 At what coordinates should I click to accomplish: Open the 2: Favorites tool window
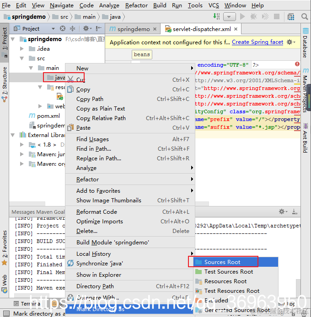(x=5, y=248)
